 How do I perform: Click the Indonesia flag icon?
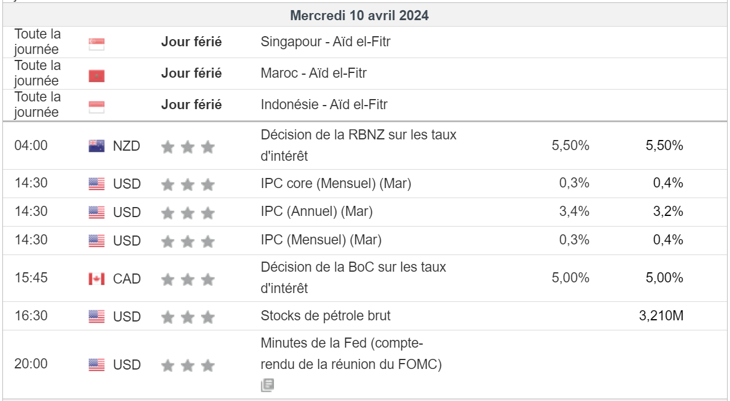(x=96, y=107)
